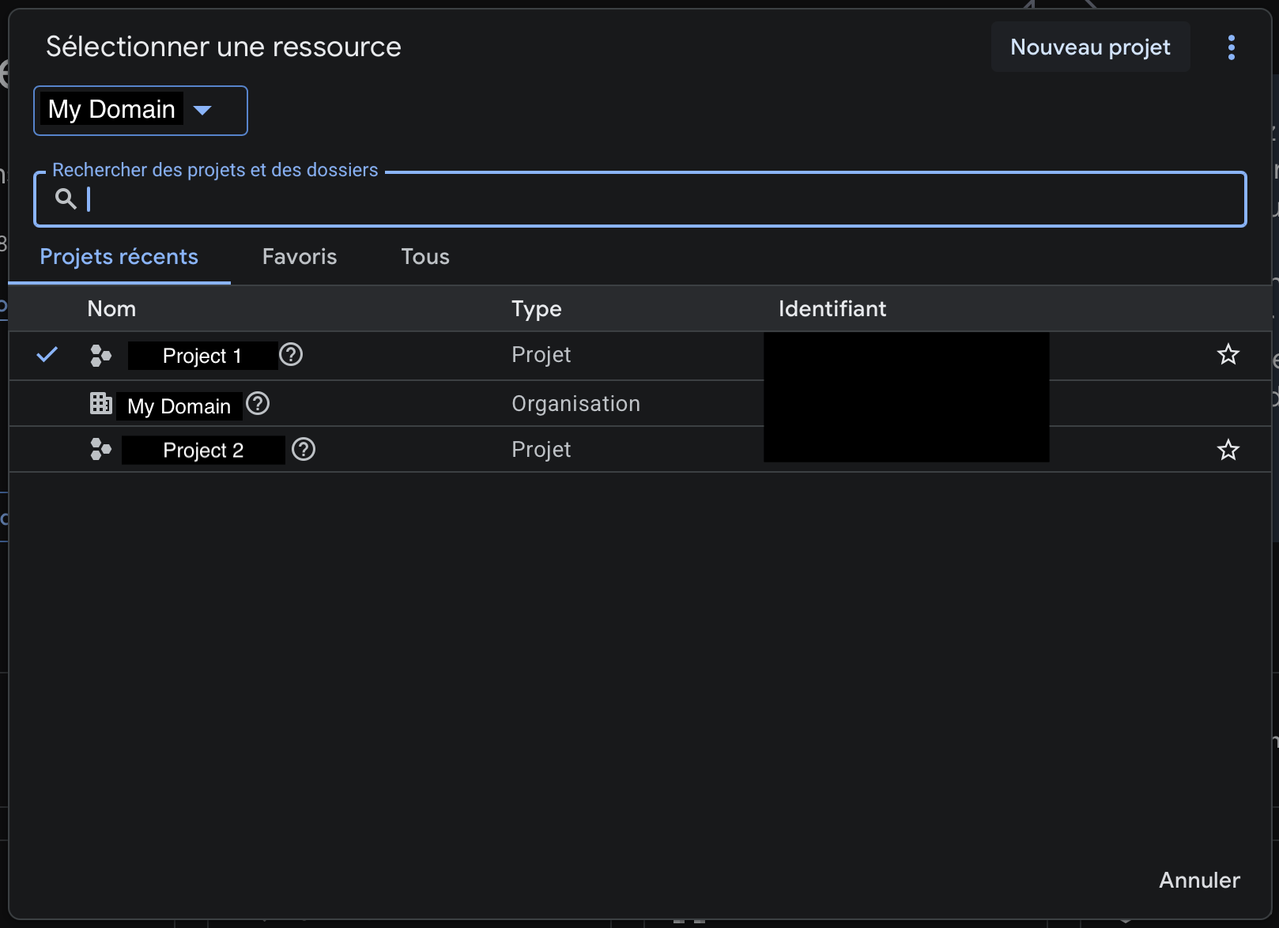The height and width of the screenshot is (928, 1279).
Task: Click the My Domain organisation building icon
Action: pos(100,404)
